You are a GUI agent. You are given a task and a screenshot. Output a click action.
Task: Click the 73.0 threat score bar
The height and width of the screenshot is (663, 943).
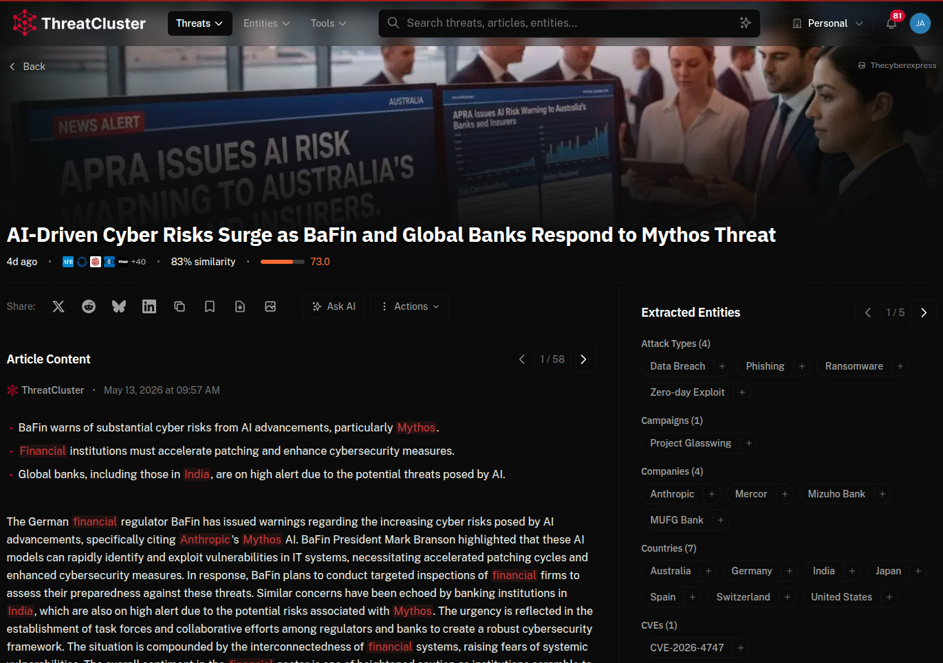tap(283, 262)
